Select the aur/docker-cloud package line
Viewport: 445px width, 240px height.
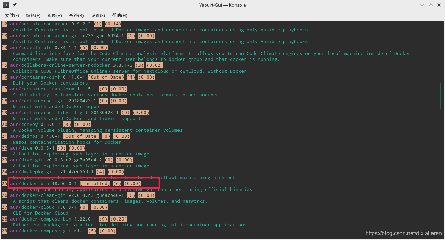[54, 207]
